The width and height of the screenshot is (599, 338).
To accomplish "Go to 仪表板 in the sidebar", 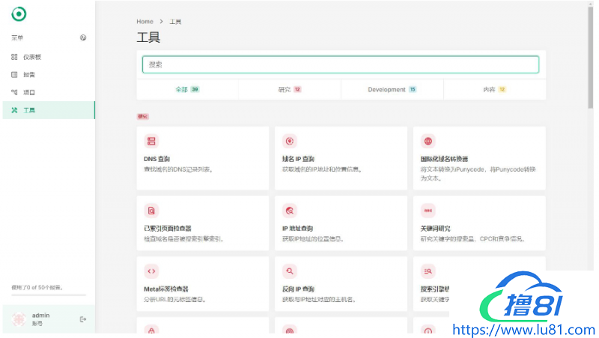I will tap(31, 57).
